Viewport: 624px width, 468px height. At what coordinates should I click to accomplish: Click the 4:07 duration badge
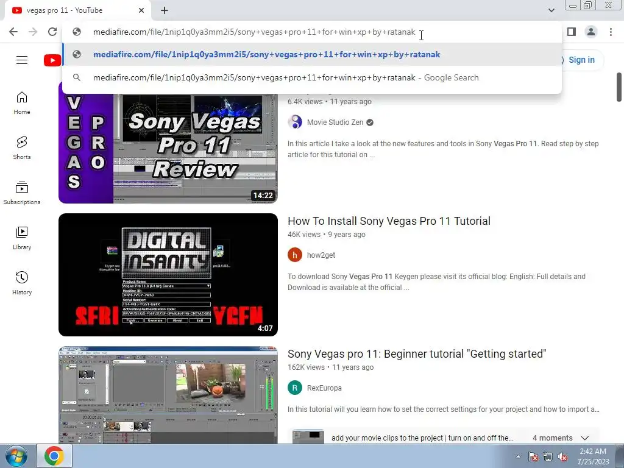[x=265, y=328]
